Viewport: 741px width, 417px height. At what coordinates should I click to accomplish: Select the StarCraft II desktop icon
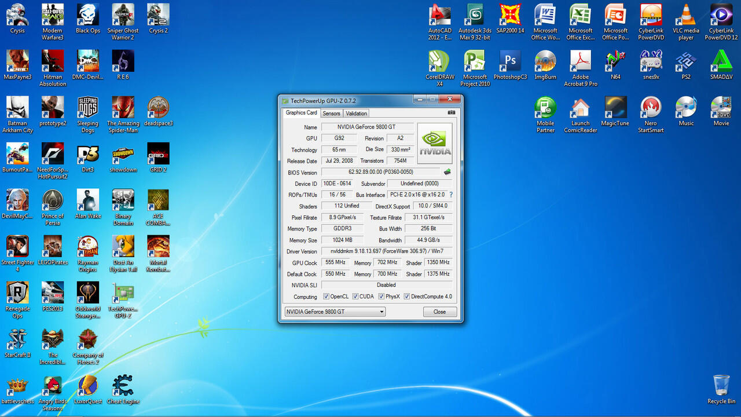[17, 343]
